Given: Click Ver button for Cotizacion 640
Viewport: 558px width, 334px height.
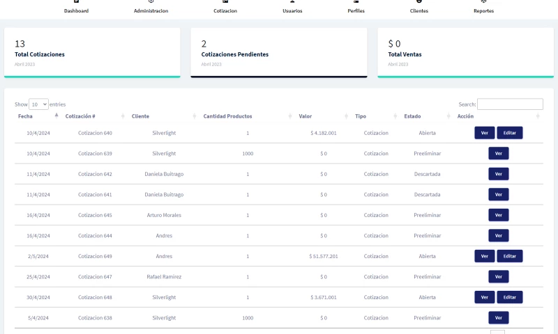Looking at the screenshot, I should click(485, 133).
